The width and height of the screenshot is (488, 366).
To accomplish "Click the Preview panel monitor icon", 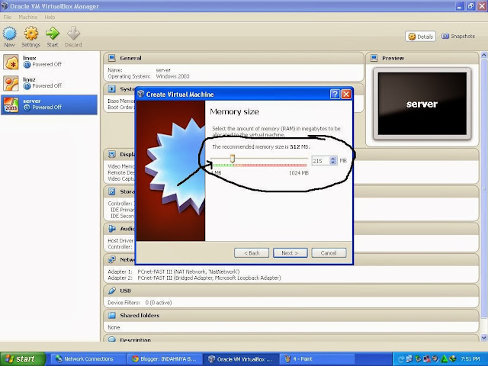I will (374, 58).
